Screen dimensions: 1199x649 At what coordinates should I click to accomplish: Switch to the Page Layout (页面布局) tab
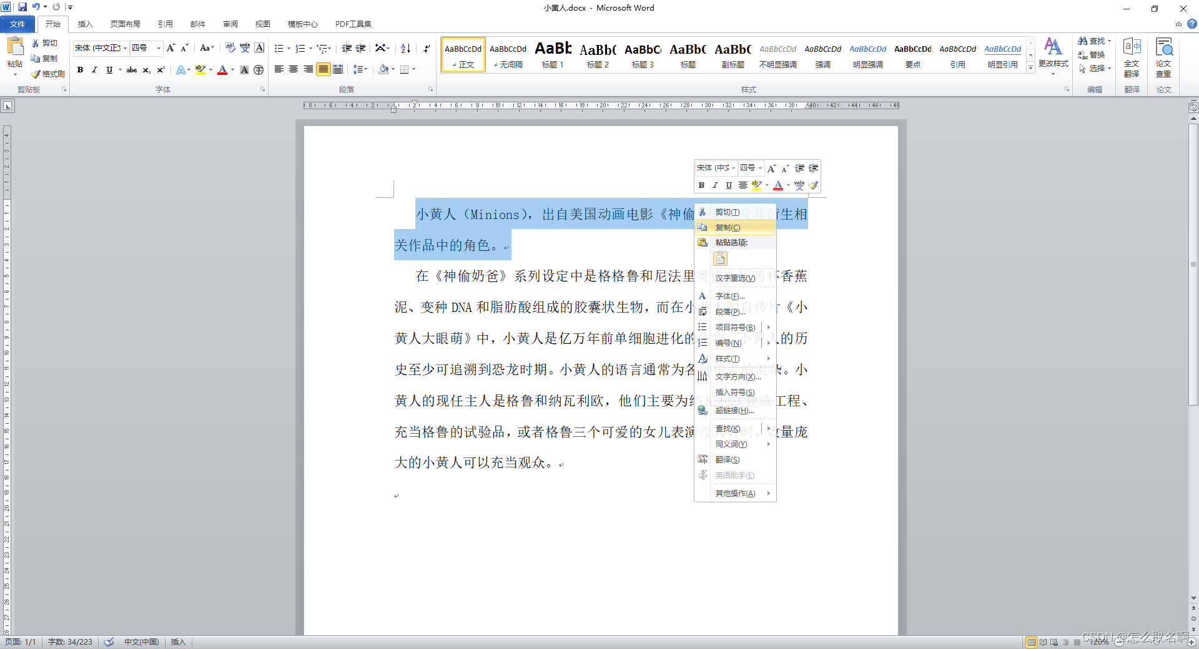pos(125,24)
